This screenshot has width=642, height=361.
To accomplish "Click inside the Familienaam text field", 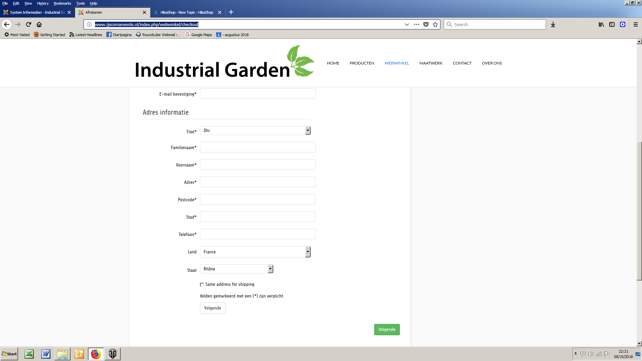I will pyautogui.click(x=257, y=147).
